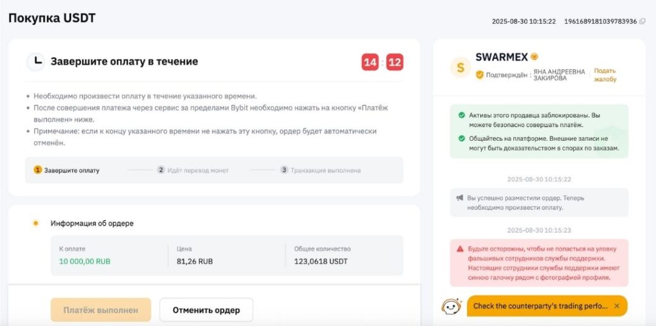Click the total 123,0618 USDT
656x326 pixels.
(x=321, y=261)
